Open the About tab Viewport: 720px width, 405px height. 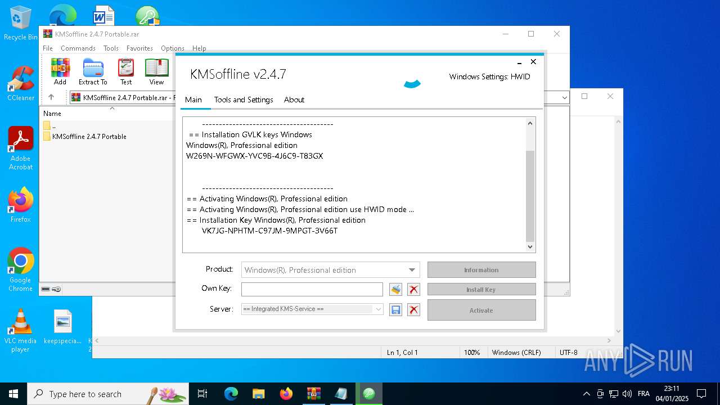(294, 100)
